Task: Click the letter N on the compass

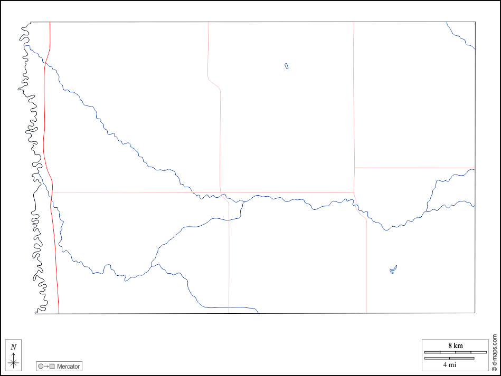Action: [x=14, y=346]
